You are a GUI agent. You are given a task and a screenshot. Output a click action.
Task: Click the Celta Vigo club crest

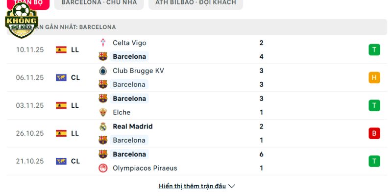(103, 43)
